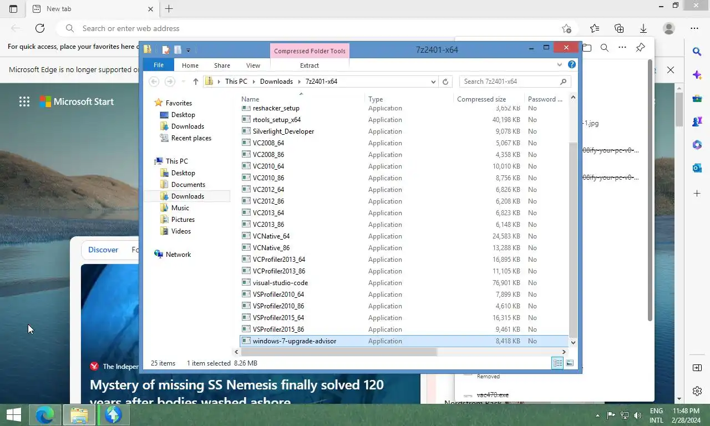Screen dimensions: 710x426
Task: Select the Compressed Folder Tools tab
Action: pos(310,51)
